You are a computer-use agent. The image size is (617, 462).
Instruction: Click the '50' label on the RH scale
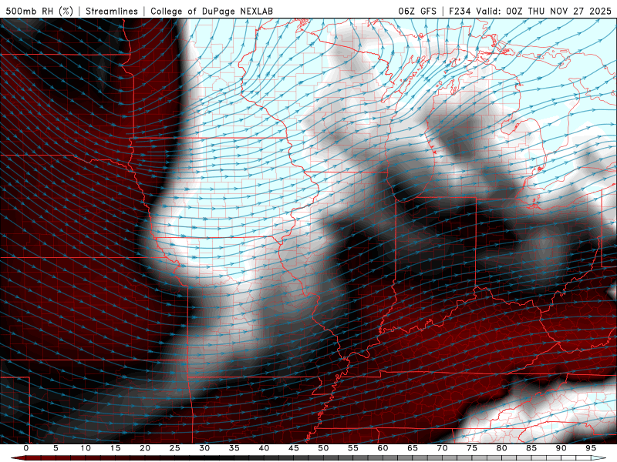(323, 448)
